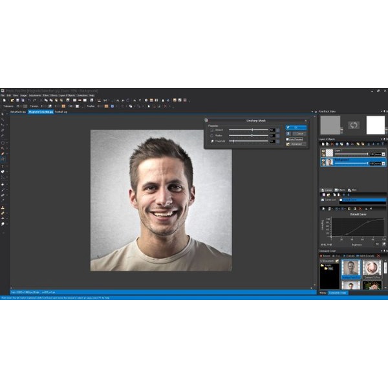The height and width of the screenshot is (388, 388).
Task: Click the red X delete icon in curve toolbar
Action: (360, 209)
